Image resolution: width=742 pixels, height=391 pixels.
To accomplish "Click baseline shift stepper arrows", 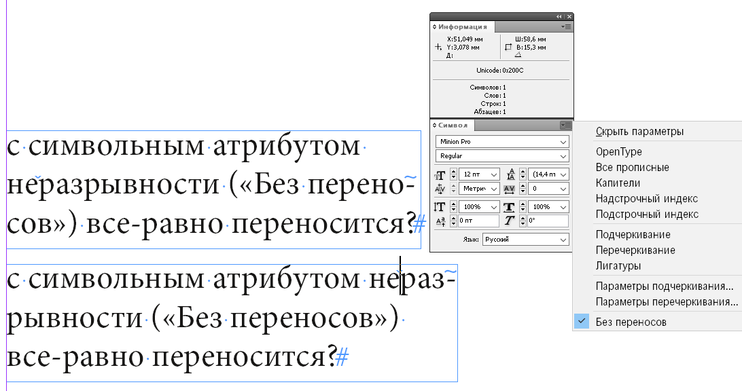I will 453,221.
